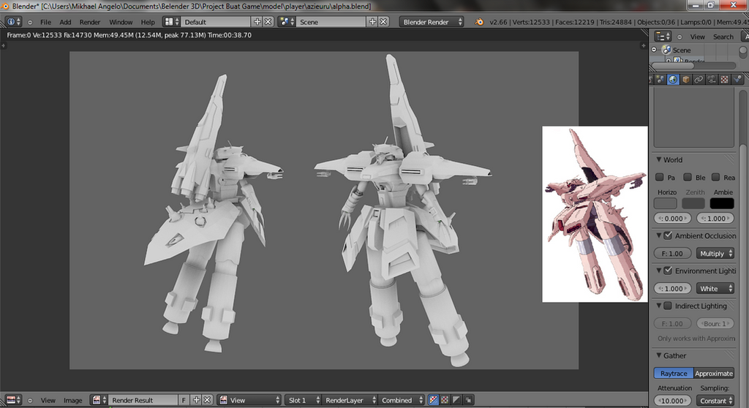
Task: Open Image editor type selector
Action: (13, 400)
